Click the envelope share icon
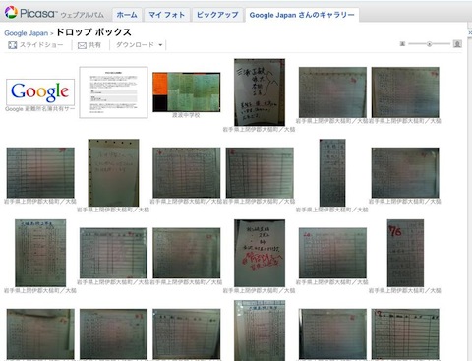The height and width of the screenshot is (361, 472). [82, 45]
